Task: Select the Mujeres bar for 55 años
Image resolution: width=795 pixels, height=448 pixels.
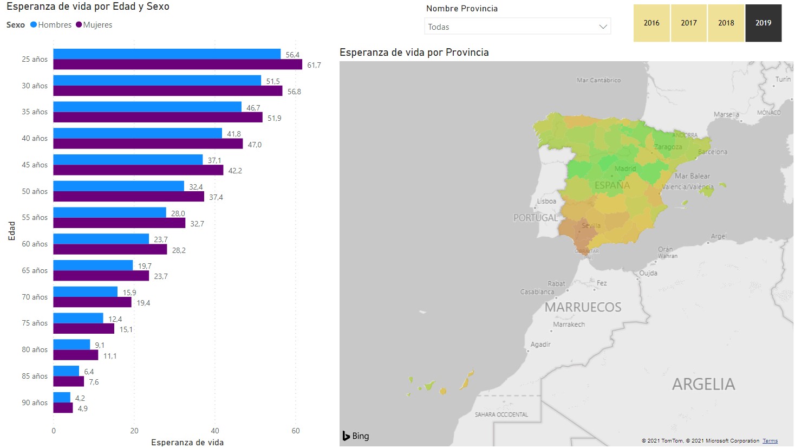Action: pos(119,223)
